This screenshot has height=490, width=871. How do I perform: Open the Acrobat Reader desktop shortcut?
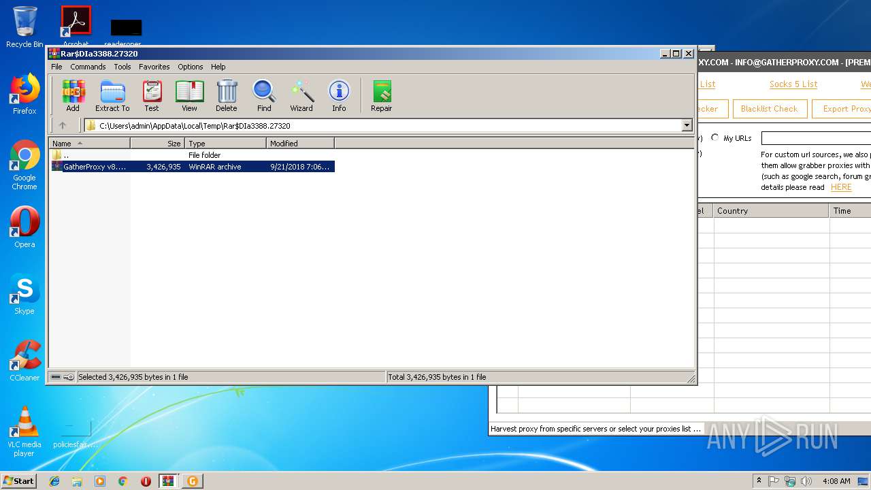point(76,26)
